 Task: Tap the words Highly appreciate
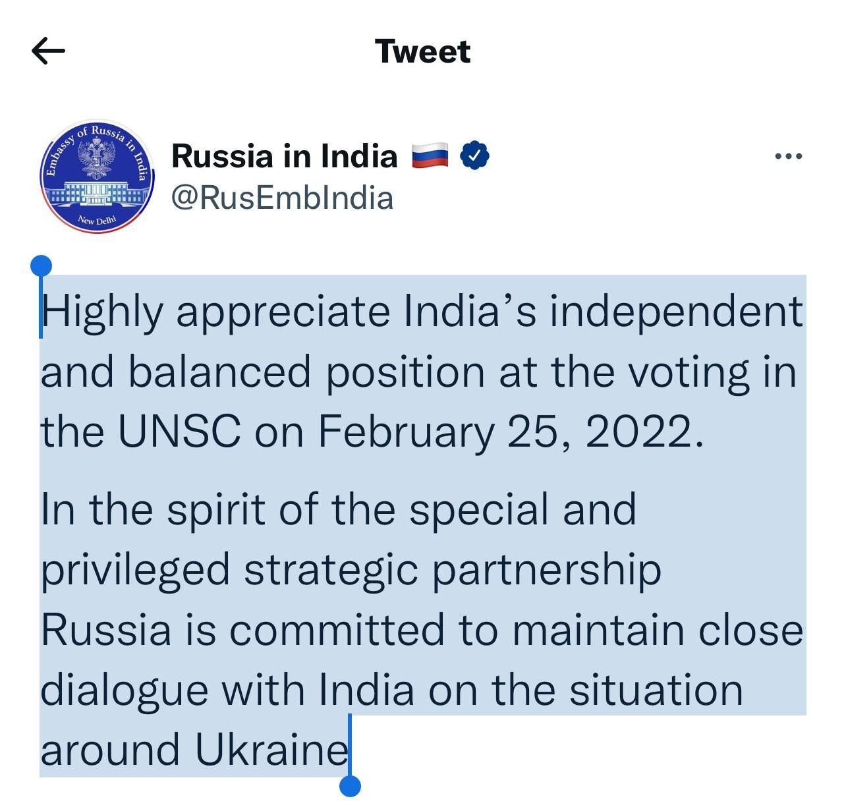click(x=215, y=312)
